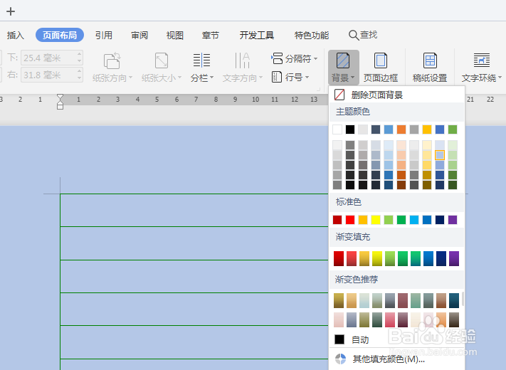The image size is (506, 370).
Task: Click the background (背景) icon
Action: point(343,60)
